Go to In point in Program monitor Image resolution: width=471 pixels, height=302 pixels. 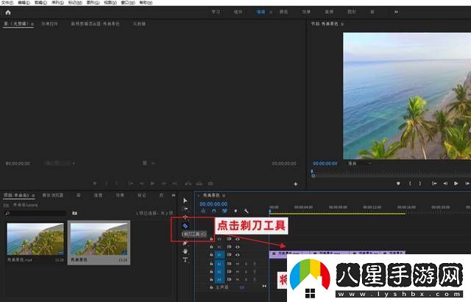tap(434, 183)
